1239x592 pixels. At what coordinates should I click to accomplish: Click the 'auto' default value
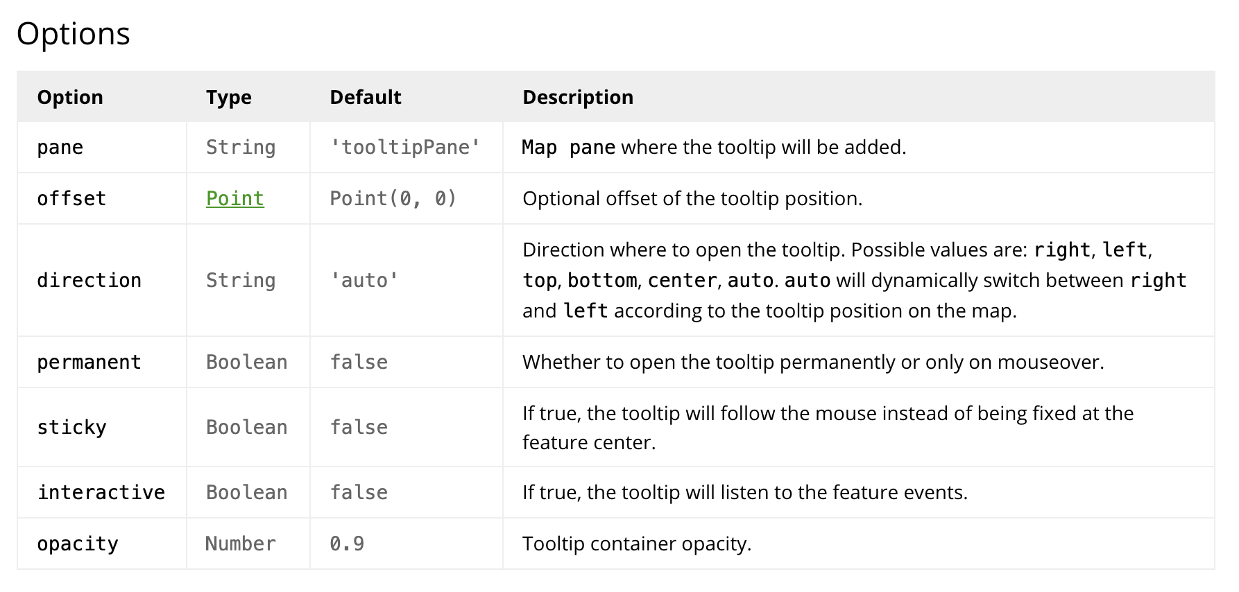point(364,281)
